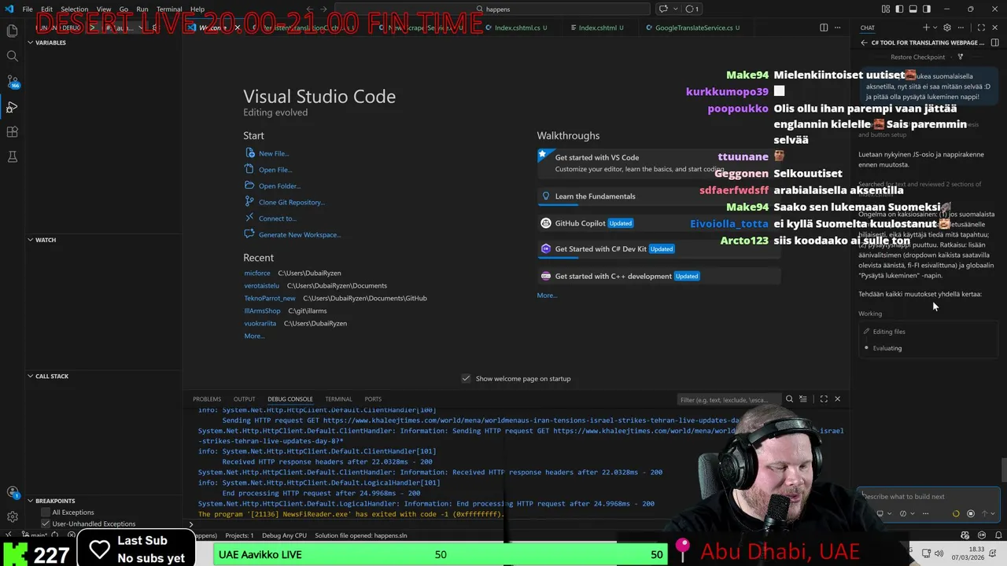This screenshot has width=1007, height=566.
Task: Disable User-Unhandled Exceptions breakpoint
Action: (46, 524)
